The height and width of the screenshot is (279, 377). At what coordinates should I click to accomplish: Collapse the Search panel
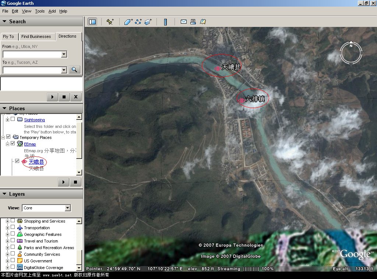coord(4,21)
